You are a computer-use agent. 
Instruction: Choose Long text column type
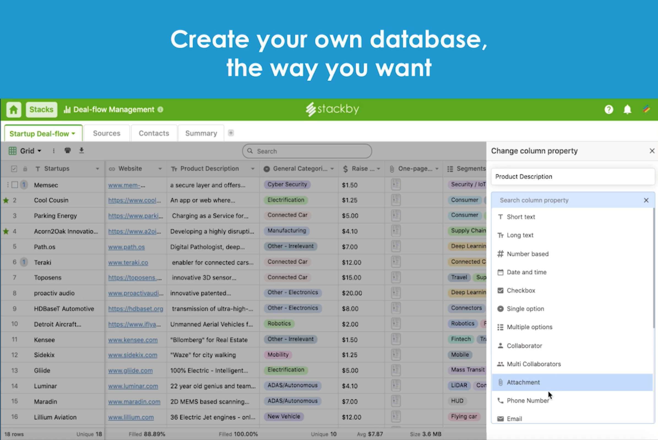click(572, 235)
